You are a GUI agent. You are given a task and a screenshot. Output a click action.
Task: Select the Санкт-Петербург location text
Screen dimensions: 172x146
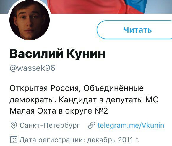[x=50, y=125]
